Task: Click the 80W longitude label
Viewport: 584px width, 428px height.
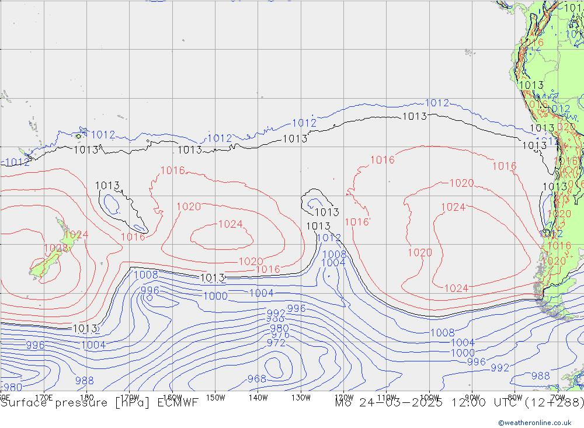Action: click(x=515, y=398)
